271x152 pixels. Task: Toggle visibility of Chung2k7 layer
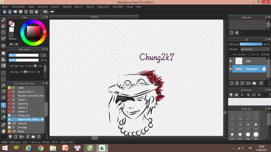(231, 69)
